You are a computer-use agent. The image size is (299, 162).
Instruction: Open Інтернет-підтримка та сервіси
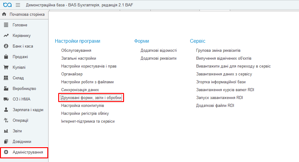tap(88, 121)
